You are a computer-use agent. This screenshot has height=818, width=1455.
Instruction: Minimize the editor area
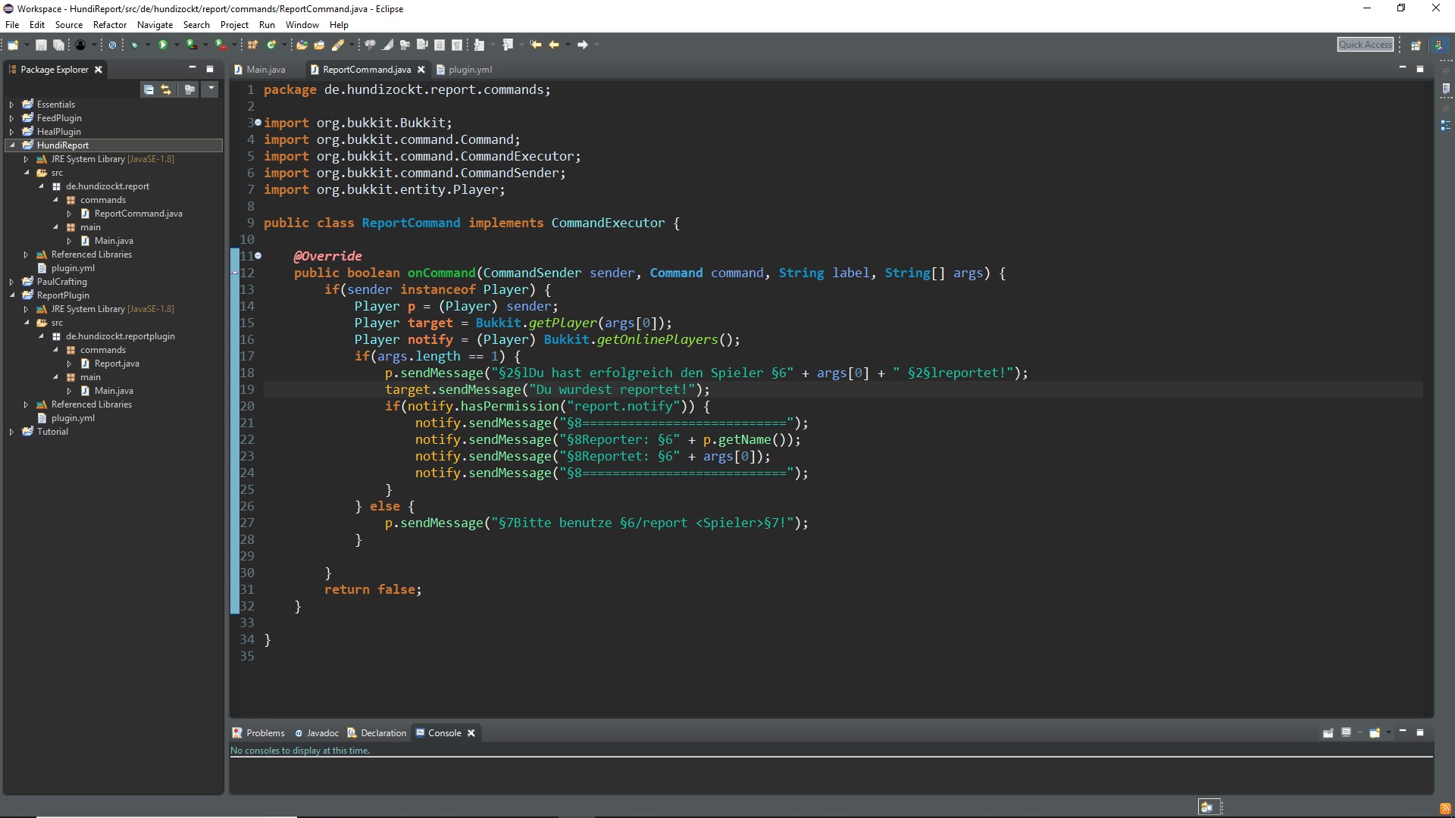[x=1403, y=68]
